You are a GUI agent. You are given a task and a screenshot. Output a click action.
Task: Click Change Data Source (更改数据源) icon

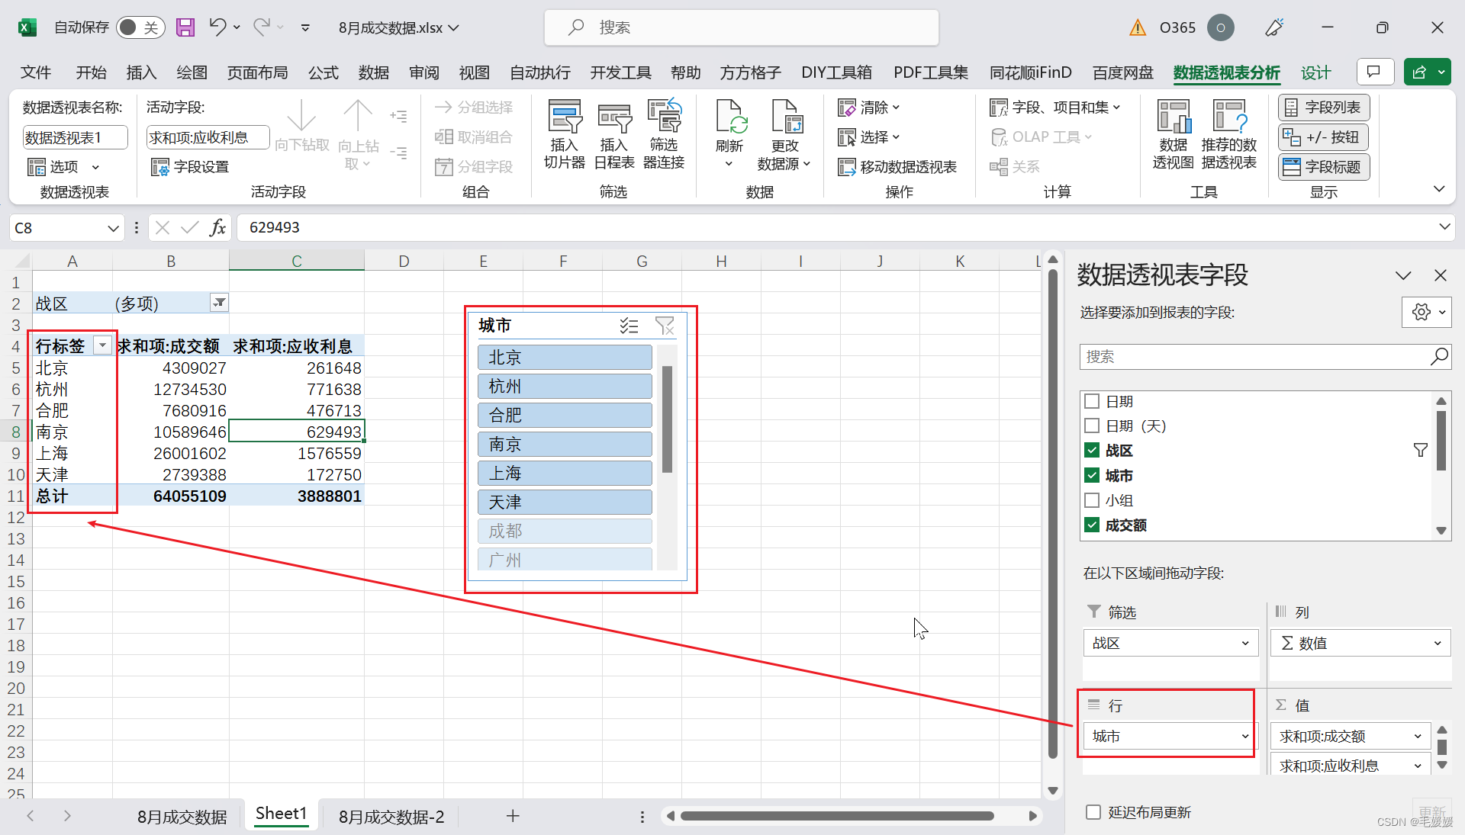pyautogui.click(x=784, y=134)
